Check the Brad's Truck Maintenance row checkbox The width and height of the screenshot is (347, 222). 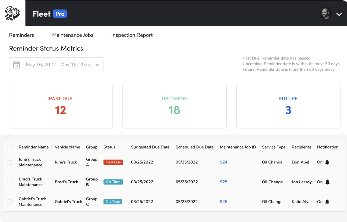[10, 182]
